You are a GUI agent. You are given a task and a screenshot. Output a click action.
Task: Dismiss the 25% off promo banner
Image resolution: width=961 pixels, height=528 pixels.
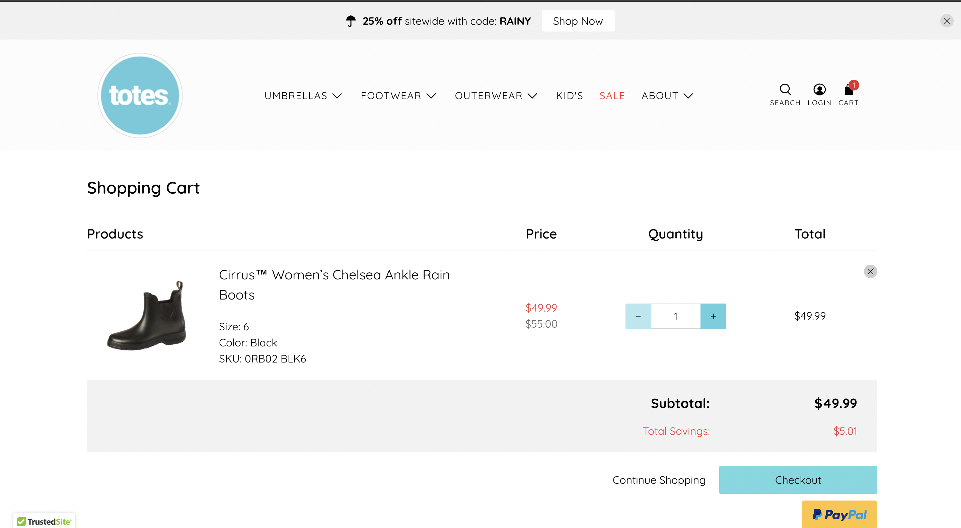tap(947, 21)
